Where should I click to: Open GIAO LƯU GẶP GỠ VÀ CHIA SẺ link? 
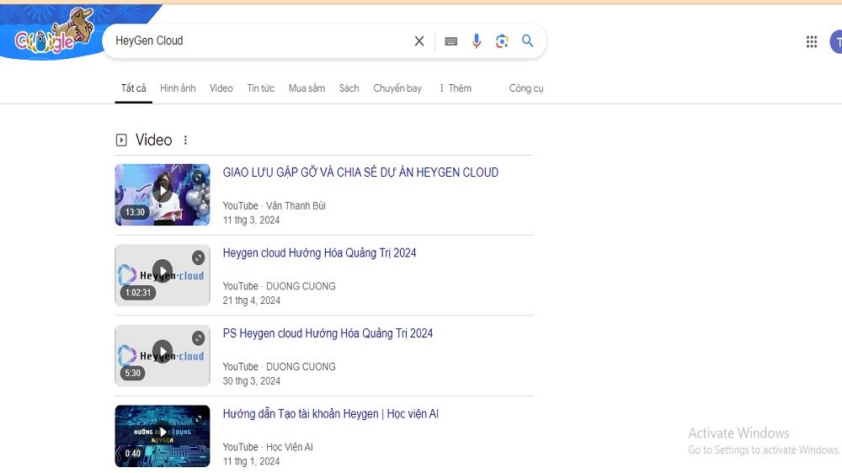[360, 173]
